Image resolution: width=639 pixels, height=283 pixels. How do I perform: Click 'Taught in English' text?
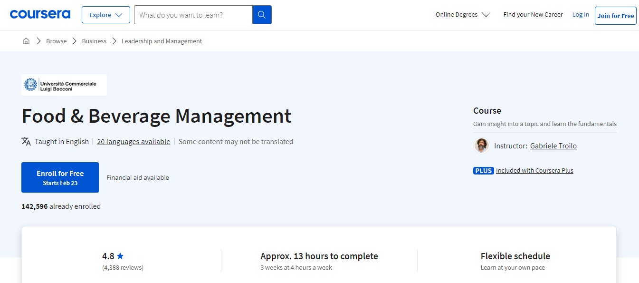pyautogui.click(x=62, y=141)
